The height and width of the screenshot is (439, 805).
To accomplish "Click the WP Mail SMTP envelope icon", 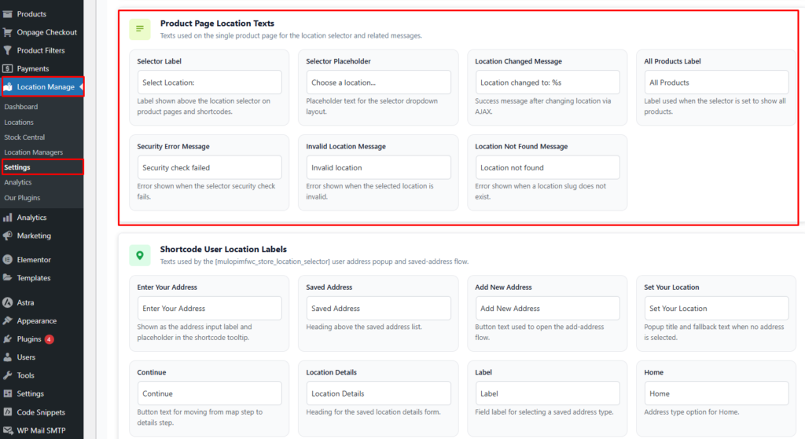I will point(7,430).
